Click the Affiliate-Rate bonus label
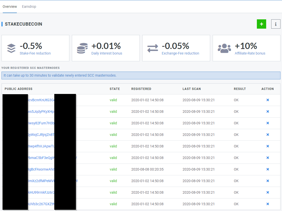 coord(250,53)
